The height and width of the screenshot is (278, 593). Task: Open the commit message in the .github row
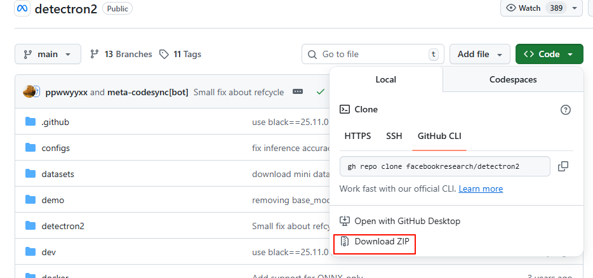click(290, 122)
